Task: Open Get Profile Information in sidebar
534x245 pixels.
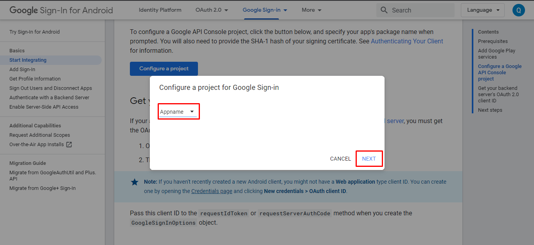Action: click(x=35, y=79)
